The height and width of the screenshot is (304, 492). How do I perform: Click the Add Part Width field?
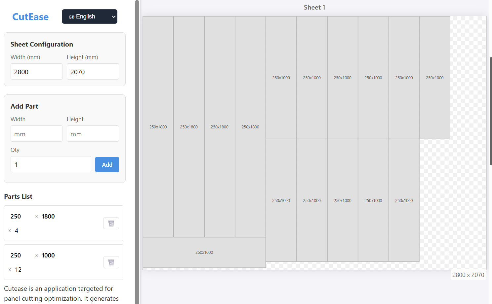point(36,134)
